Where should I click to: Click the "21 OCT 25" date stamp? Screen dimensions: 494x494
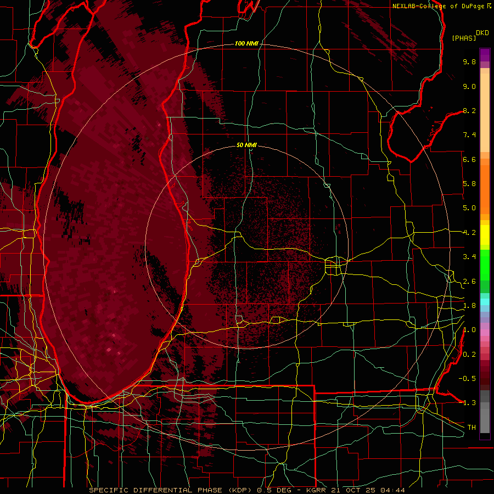[353, 490]
